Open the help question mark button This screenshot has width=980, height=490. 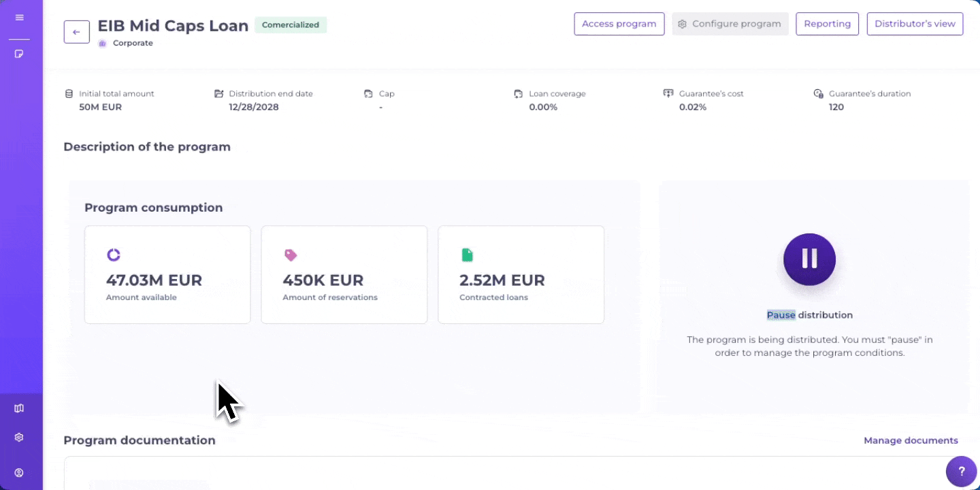click(x=961, y=471)
